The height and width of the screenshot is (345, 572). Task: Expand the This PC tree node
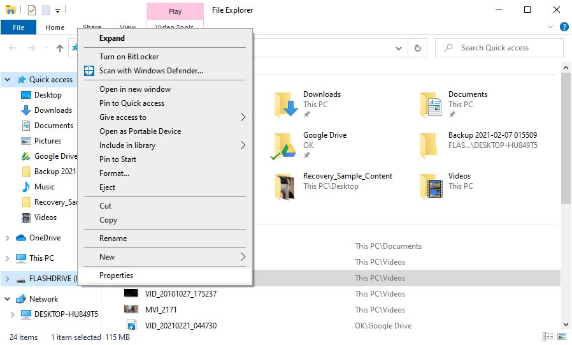click(x=7, y=258)
